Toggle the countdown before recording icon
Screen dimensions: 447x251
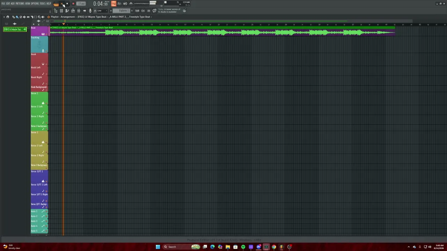[x=119, y=4]
